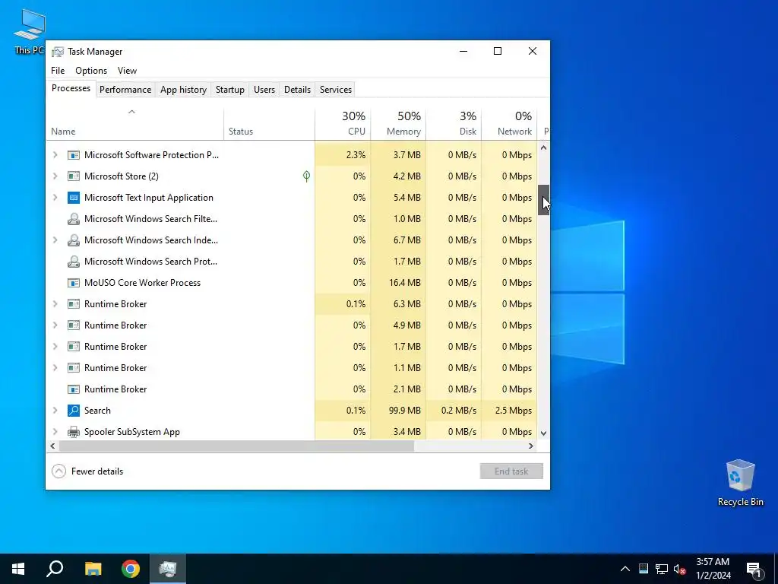Sort by the Disk column header
This screenshot has height=584, width=778.
454,124
